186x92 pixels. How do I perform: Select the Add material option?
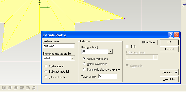point(46,66)
